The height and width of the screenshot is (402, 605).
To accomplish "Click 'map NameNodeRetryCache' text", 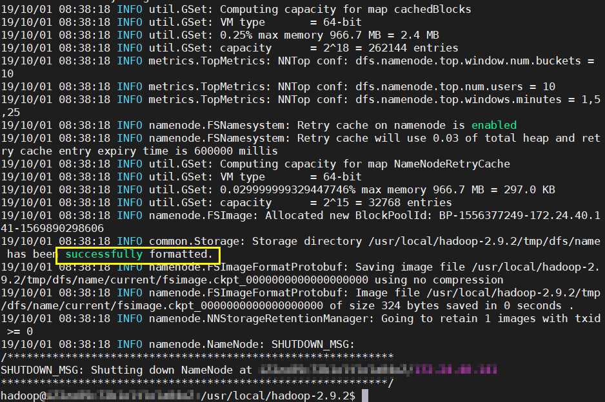I will 439,164.
